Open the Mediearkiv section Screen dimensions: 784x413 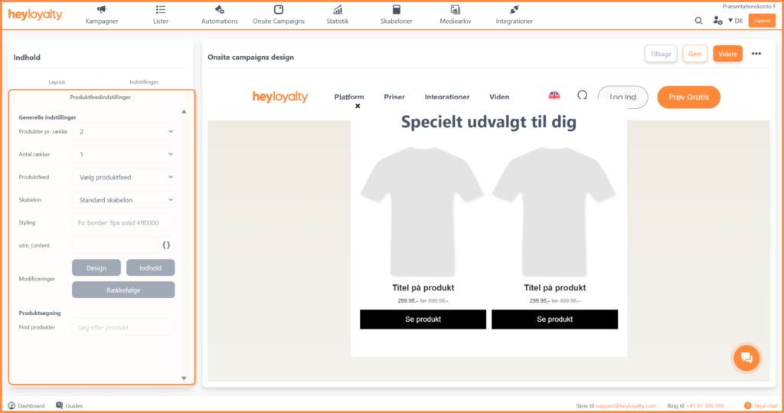(x=455, y=15)
